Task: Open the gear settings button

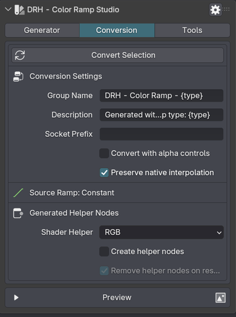Action: click(x=215, y=10)
